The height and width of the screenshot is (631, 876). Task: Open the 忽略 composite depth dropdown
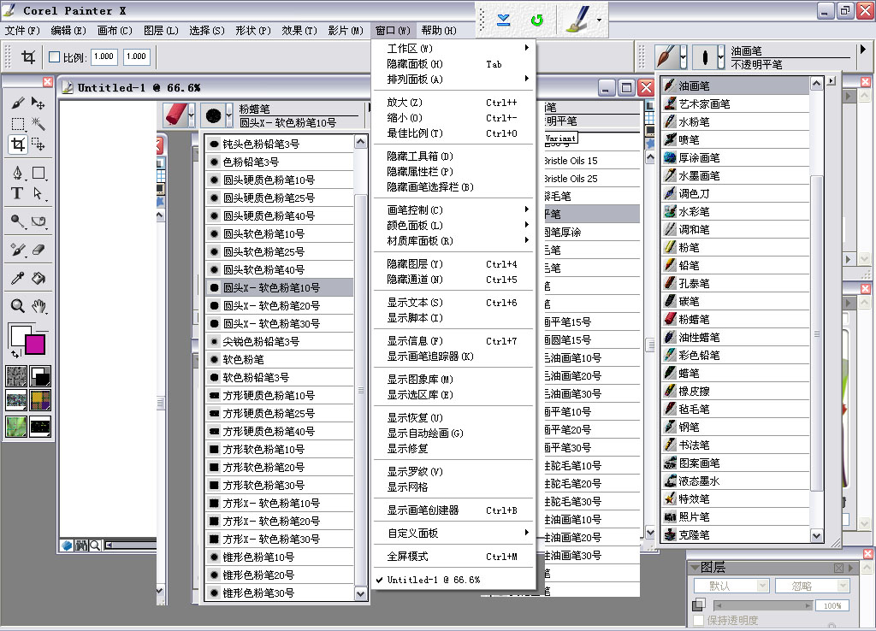coord(813,586)
